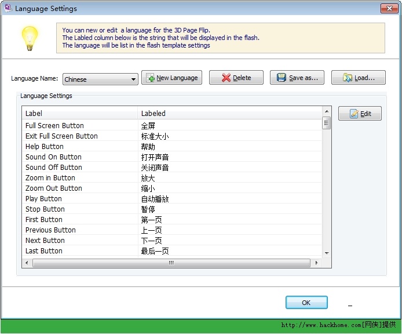
Task: Click the 最后一页 labeled value
Action: (155, 251)
